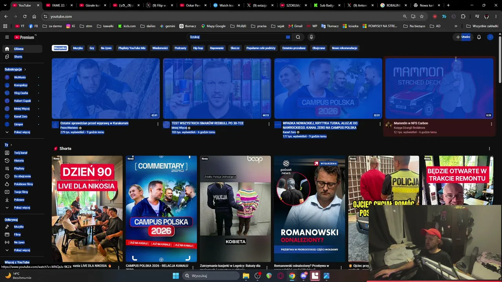Open options for Mamm0n NFS Carbon video
Image resolution: width=502 pixels, height=282 pixels.
491,124
